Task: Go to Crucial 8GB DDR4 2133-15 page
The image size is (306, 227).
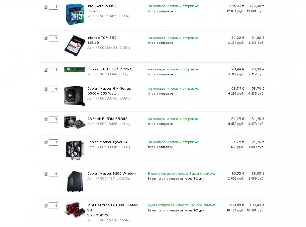Action: coord(110,69)
